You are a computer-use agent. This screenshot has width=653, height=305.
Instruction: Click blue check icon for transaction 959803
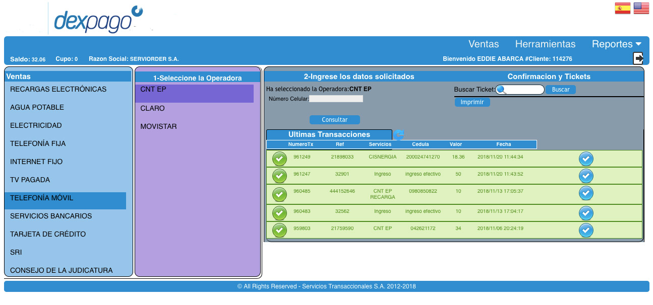[585, 230]
